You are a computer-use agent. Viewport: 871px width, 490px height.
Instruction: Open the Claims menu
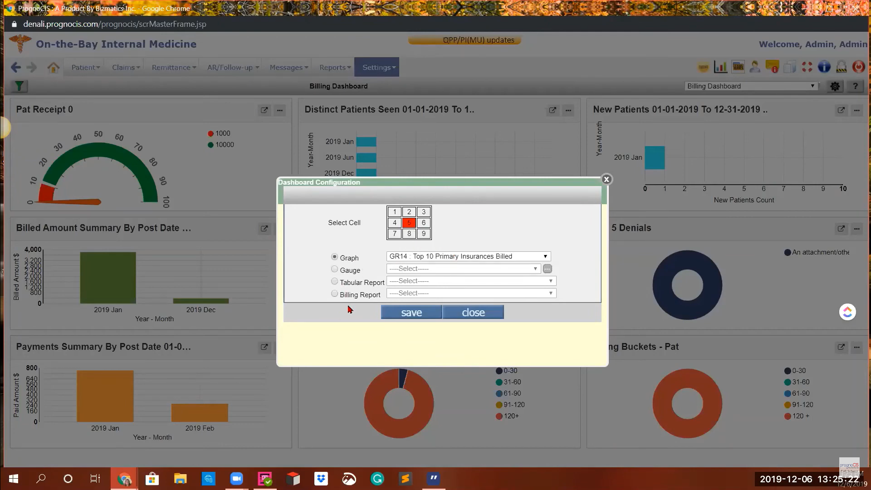(x=126, y=67)
